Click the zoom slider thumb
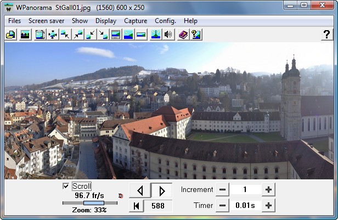The width and height of the screenshot is (338, 220). pyautogui.click(x=94, y=203)
